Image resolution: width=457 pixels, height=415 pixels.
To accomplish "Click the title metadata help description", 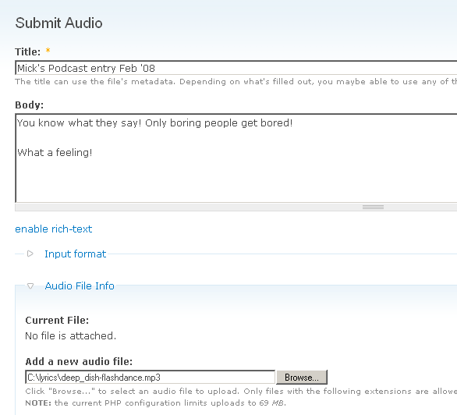I will click(x=236, y=82).
